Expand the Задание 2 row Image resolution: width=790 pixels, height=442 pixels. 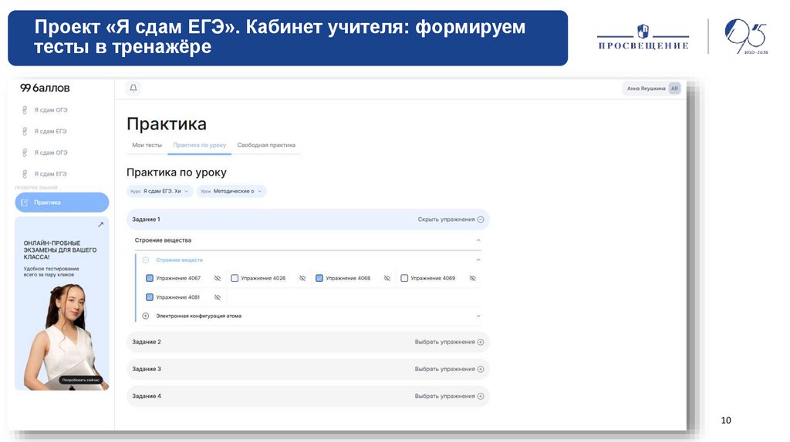308,342
